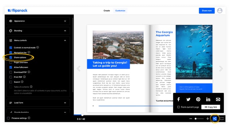This screenshot has width=230, height=129.
Task: Enable the Search checkbox
Action: 11,82
